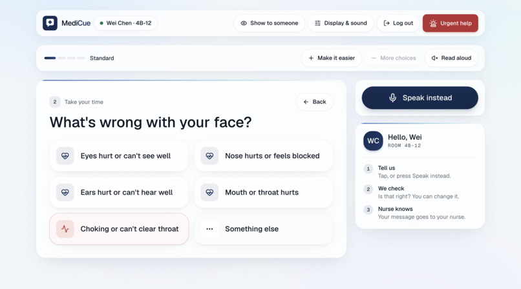Click the Log out button
521x289 pixels.
pyautogui.click(x=398, y=23)
